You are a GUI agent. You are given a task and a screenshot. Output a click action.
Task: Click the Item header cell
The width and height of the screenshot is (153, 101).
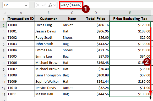point(72,19)
